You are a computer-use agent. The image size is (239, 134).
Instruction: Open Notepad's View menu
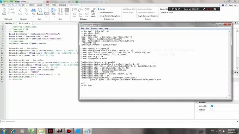click(x=100, y=28)
